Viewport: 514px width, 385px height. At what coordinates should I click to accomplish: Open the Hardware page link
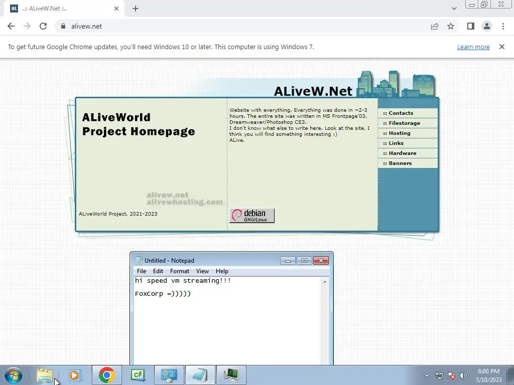(408, 153)
